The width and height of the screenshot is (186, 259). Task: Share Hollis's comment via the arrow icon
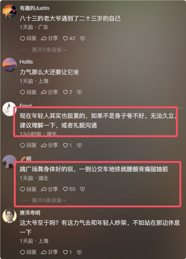(49, 92)
